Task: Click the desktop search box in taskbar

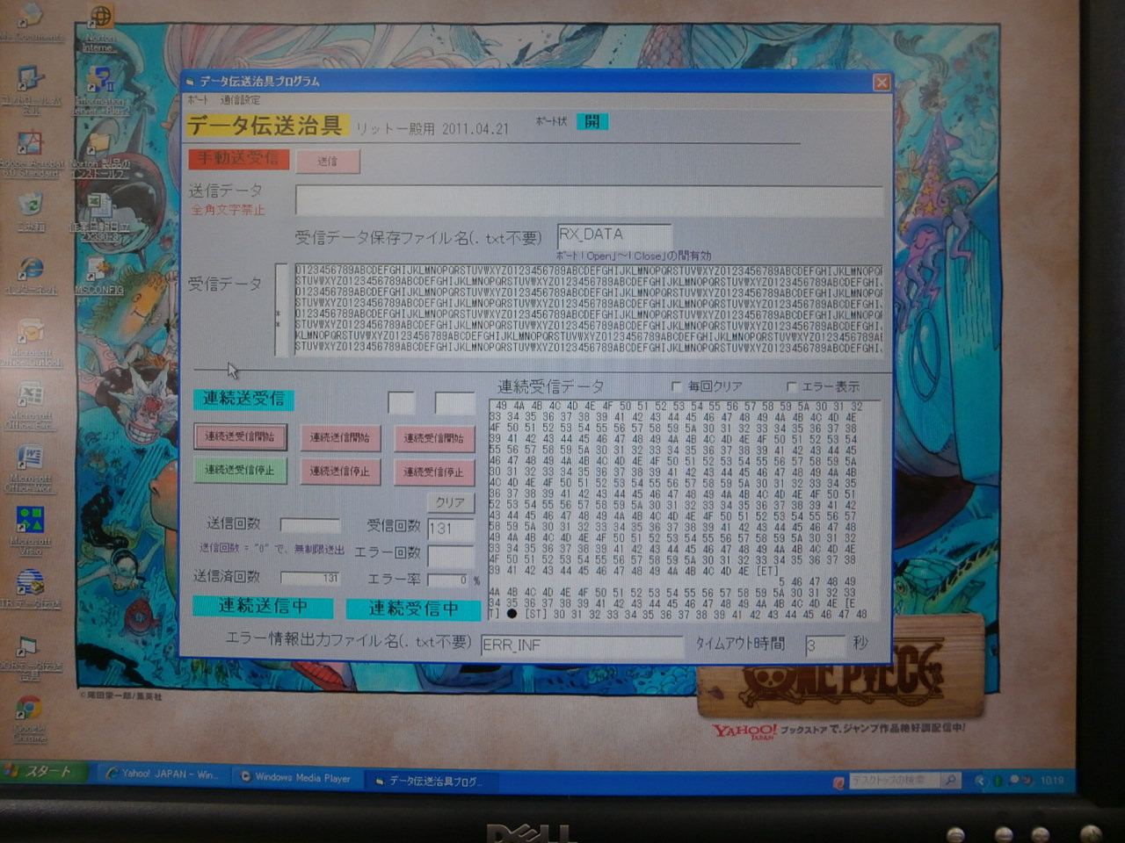Action: click(895, 780)
